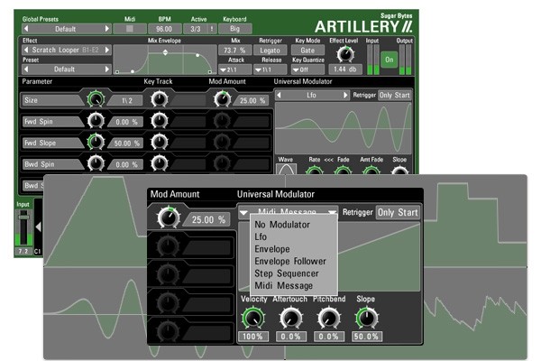Click the Fwd Slope parameter knob
Image resolution: width=541 pixels, height=361 pixels.
(x=96, y=142)
